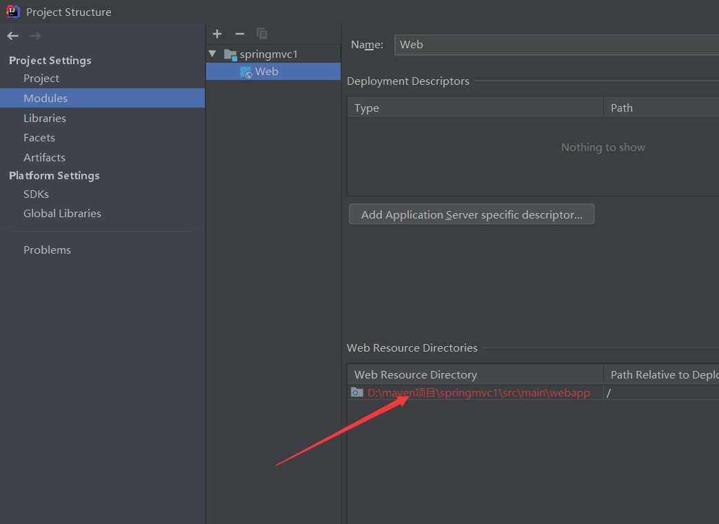Click the Name label

click(367, 45)
